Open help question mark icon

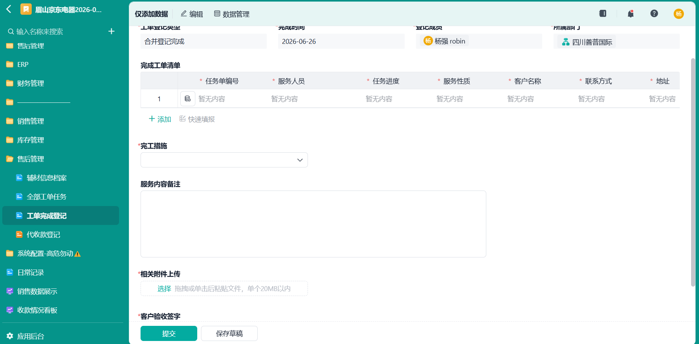pos(654,14)
